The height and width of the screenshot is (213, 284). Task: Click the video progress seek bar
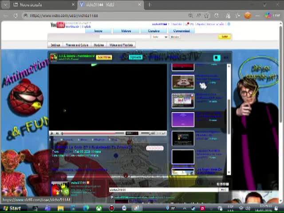pyautogui.click(x=93, y=133)
